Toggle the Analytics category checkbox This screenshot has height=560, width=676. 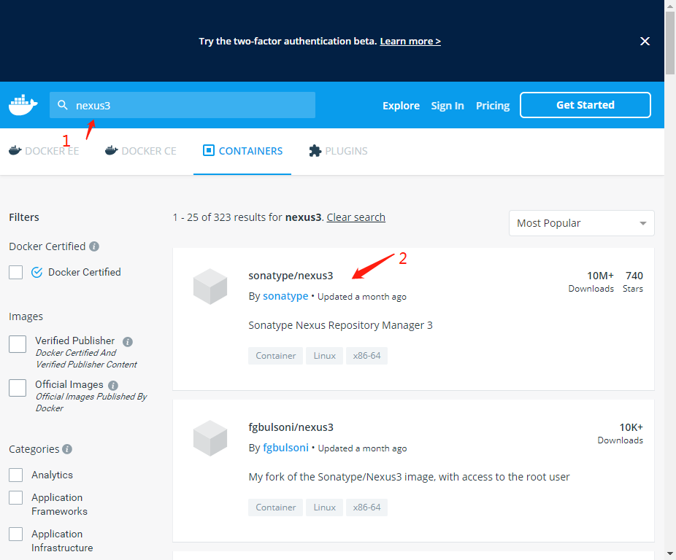[x=16, y=475]
